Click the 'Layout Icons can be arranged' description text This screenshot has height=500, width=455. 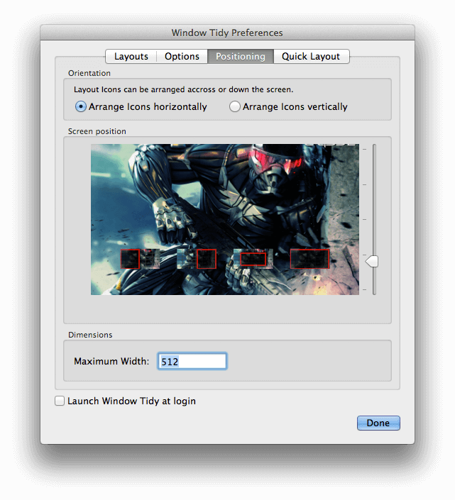pos(183,89)
